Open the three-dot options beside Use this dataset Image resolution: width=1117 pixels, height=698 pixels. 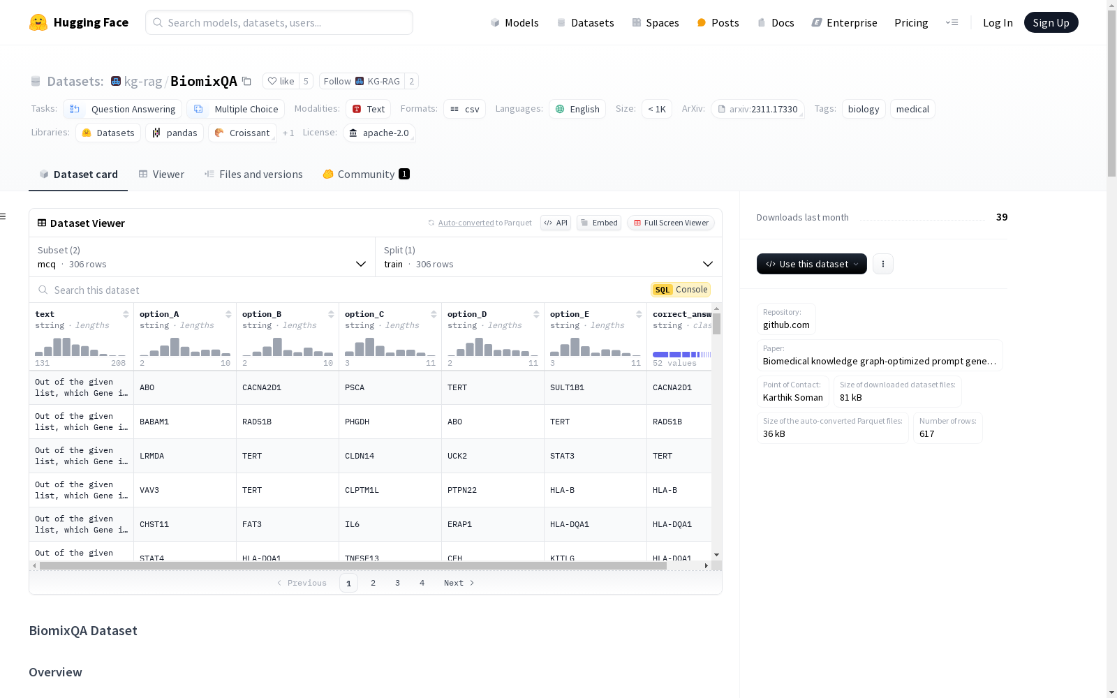[883, 264]
